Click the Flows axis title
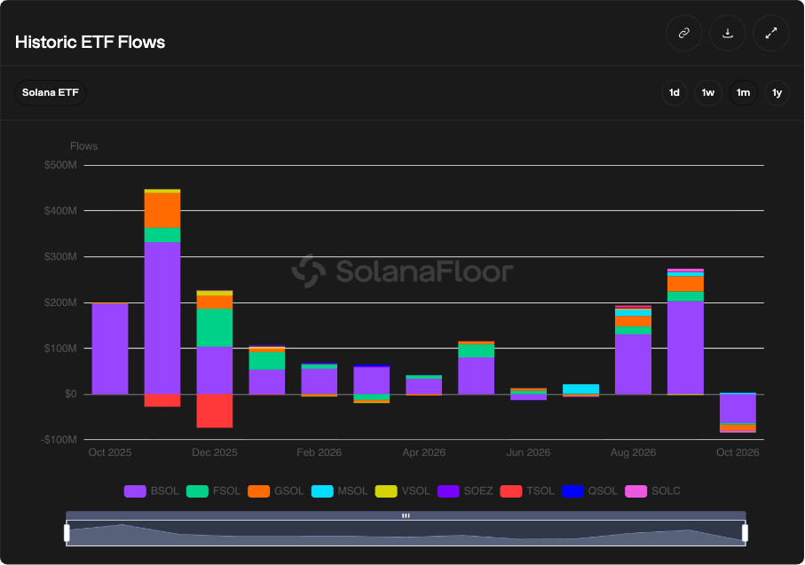Screen dimensions: 805x565 pos(83,146)
